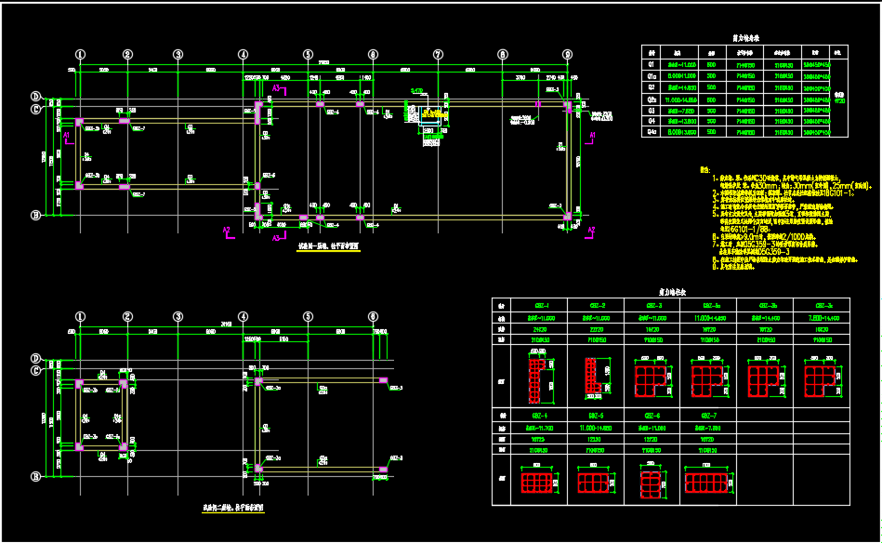The image size is (882, 543).
Task: Click the GBZ-1 rebar cell 24Φ20
Action: click(539, 330)
